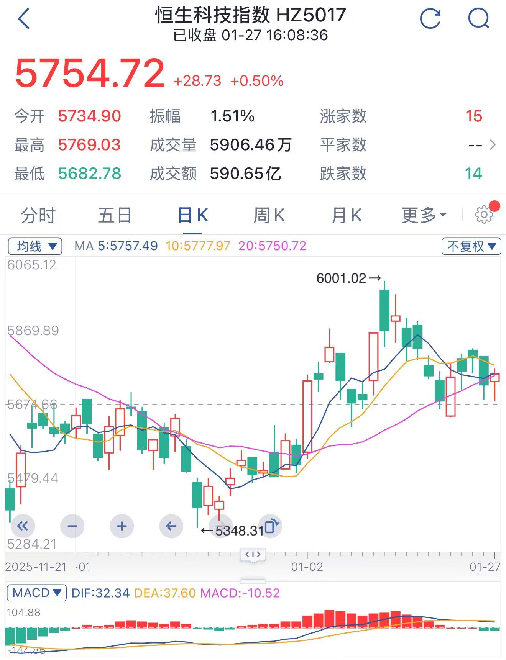Tap the +28.73 change value

pos(197,81)
